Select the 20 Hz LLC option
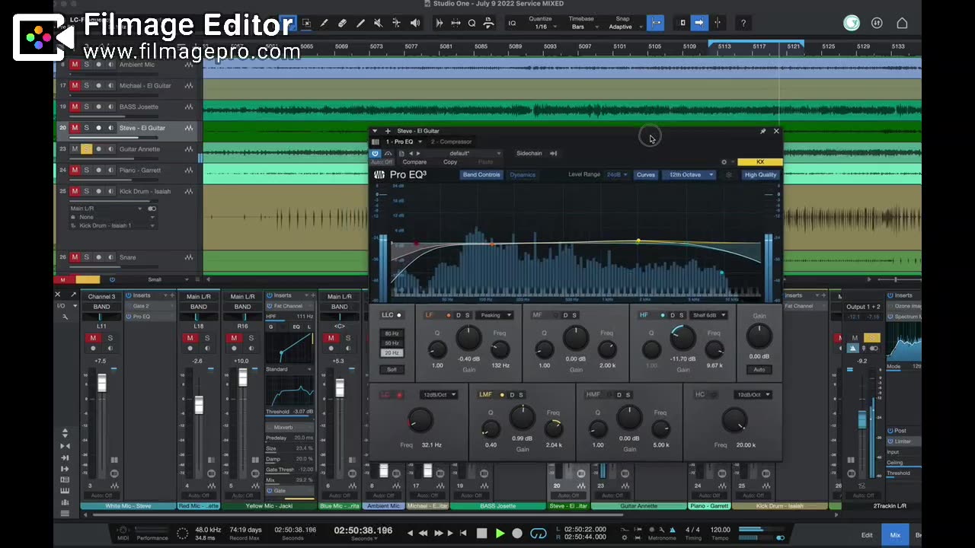975x548 pixels. [392, 352]
